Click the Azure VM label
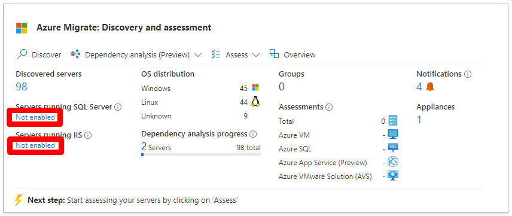The height and width of the screenshot is (216, 512). point(294,135)
